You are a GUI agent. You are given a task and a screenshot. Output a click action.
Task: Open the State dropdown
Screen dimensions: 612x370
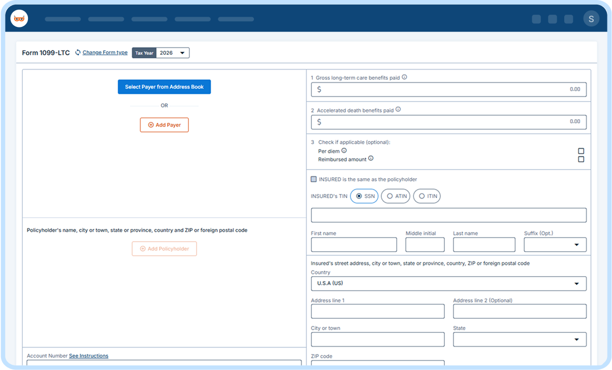point(520,340)
